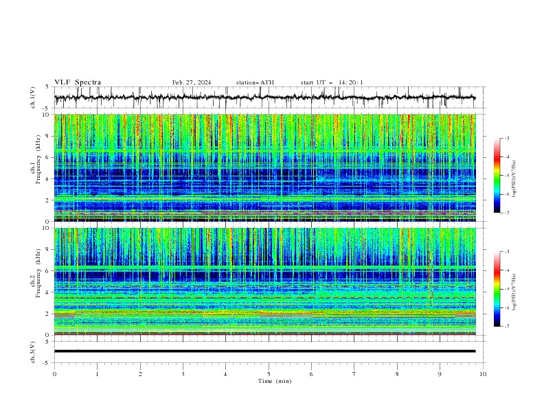This screenshot has height=420, width=544.
Task: Click tick label "5" on the time axis
Action: [269, 374]
